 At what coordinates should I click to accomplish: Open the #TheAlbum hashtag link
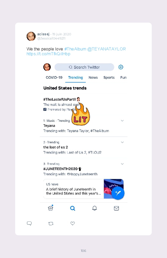[x=75, y=49]
